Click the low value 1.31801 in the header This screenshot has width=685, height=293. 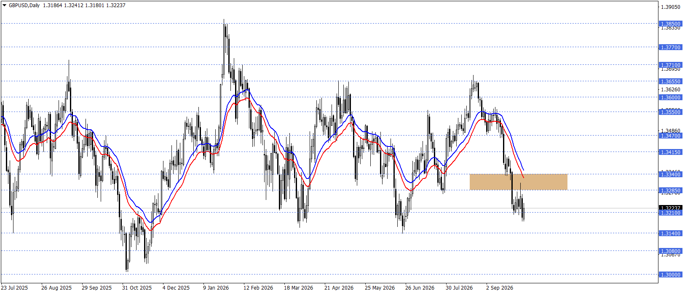pos(95,5)
